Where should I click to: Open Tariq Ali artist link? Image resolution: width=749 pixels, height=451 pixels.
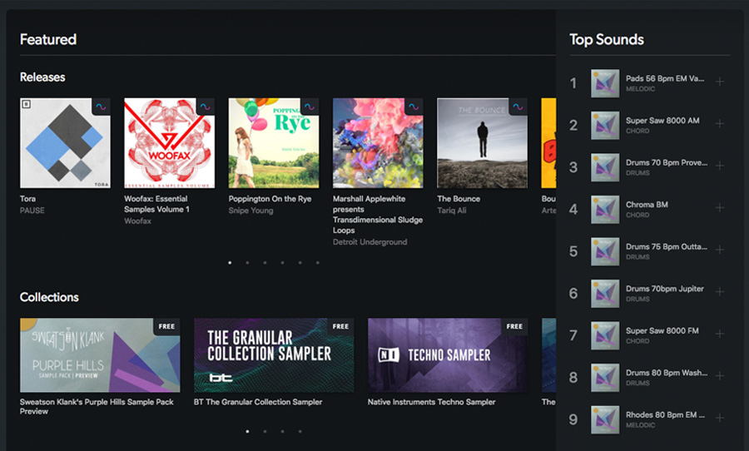[451, 211]
